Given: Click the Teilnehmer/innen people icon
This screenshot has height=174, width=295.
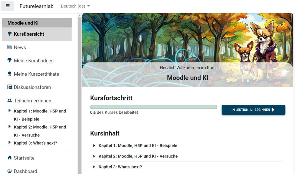Looking at the screenshot, I should pyautogui.click(x=9, y=100).
